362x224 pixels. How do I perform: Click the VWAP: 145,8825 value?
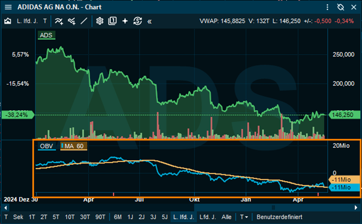tap(222, 21)
